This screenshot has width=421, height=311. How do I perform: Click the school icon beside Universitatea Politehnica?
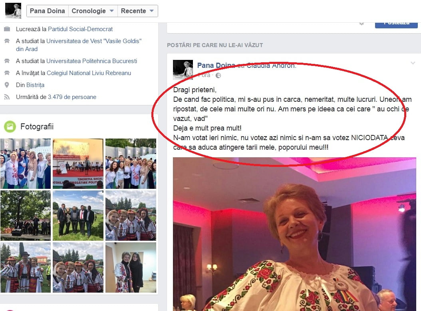coord(7,61)
